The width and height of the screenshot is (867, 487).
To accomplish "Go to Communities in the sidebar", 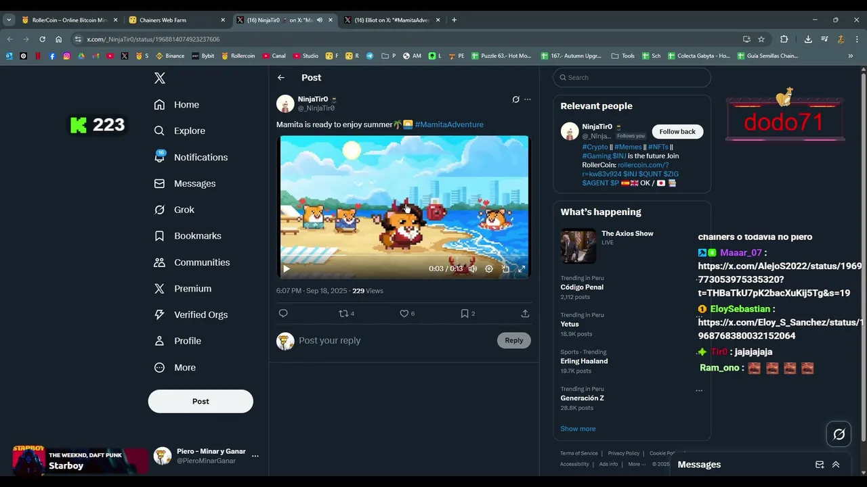I will coord(192,262).
